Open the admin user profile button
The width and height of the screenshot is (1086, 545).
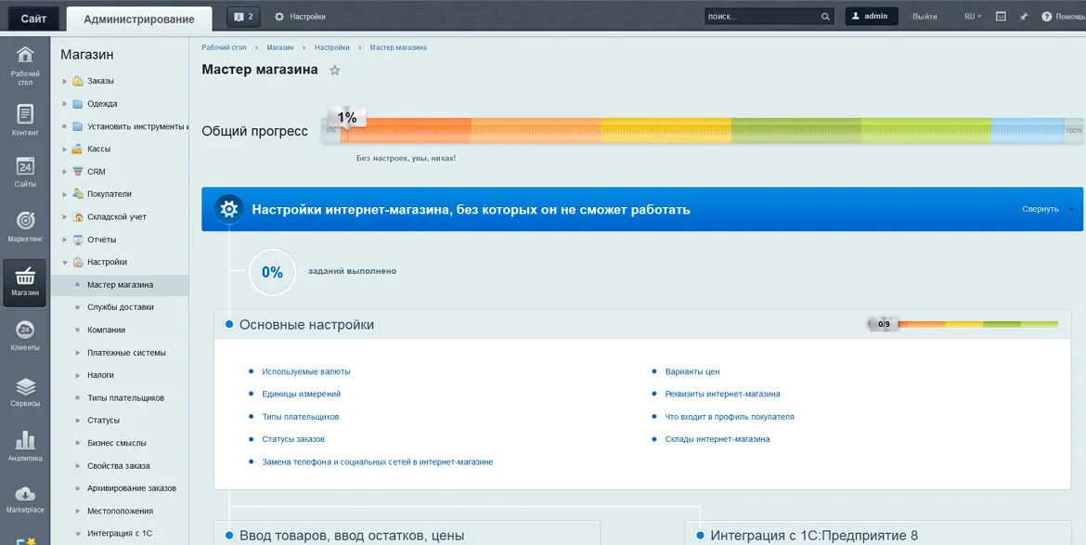872,17
